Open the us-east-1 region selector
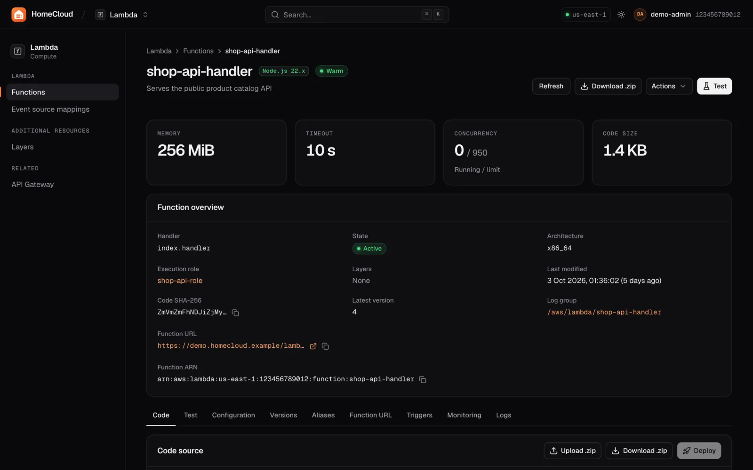This screenshot has width=753, height=470. pyautogui.click(x=585, y=15)
